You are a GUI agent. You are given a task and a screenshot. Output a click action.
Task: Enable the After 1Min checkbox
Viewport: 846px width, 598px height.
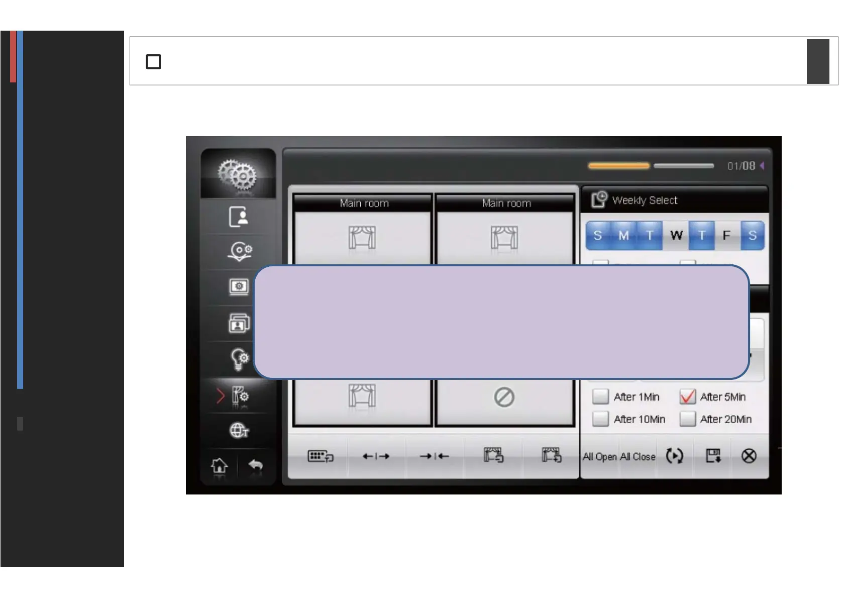(600, 396)
